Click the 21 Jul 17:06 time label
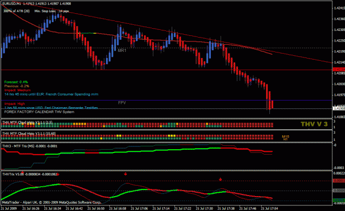Viewport: 345px width, 211px height. (139, 208)
